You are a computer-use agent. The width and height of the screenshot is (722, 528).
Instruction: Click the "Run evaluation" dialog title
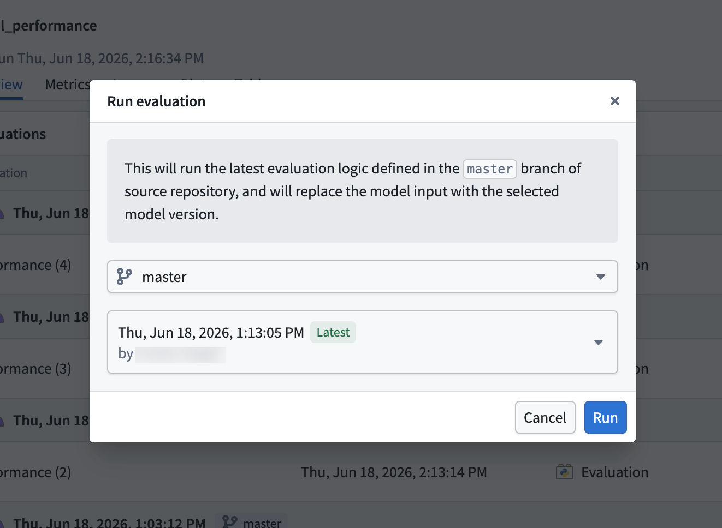(x=156, y=101)
